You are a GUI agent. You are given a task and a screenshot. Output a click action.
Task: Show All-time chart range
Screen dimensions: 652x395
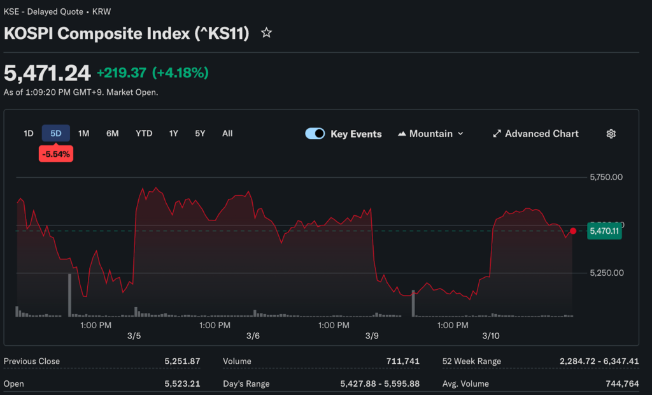tap(227, 133)
